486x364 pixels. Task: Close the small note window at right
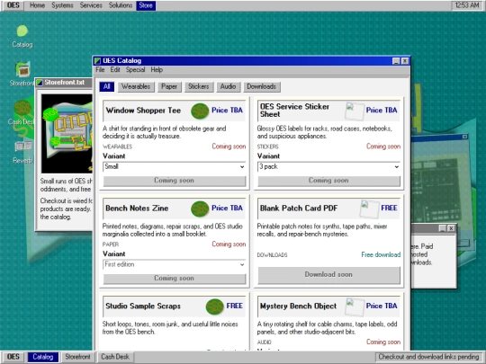(x=451, y=228)
